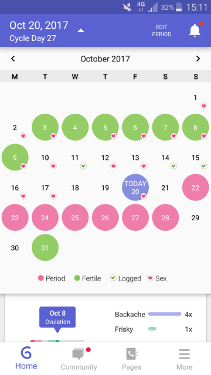Tap the logged checkmark under October 14
211x375 pixels.
[x=173, y=166]
